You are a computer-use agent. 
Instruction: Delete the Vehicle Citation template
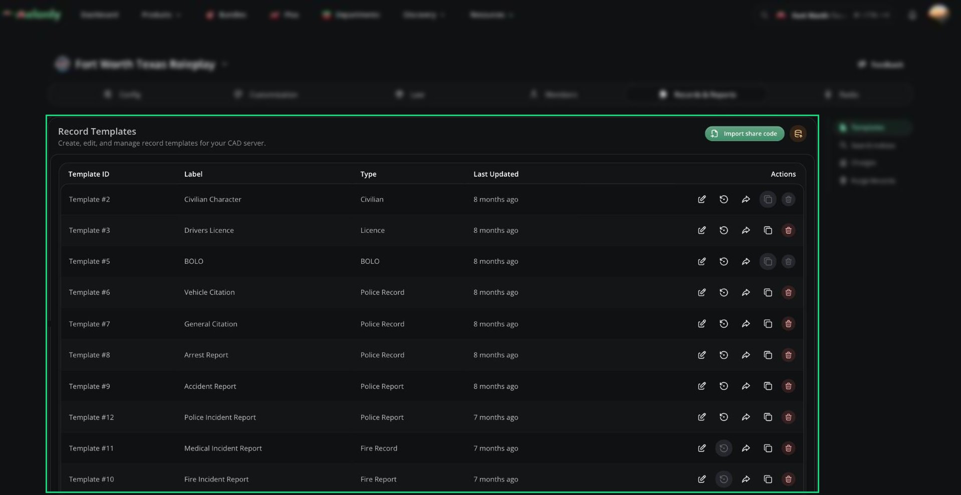coord(789,292)
